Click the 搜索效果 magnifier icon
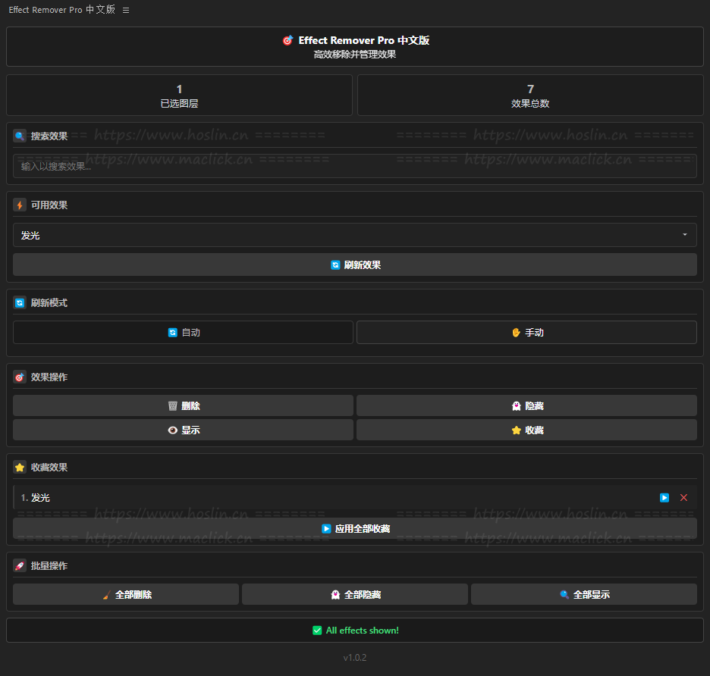The height and width of the screenshot is (676, 710). [x=20, y=136]
